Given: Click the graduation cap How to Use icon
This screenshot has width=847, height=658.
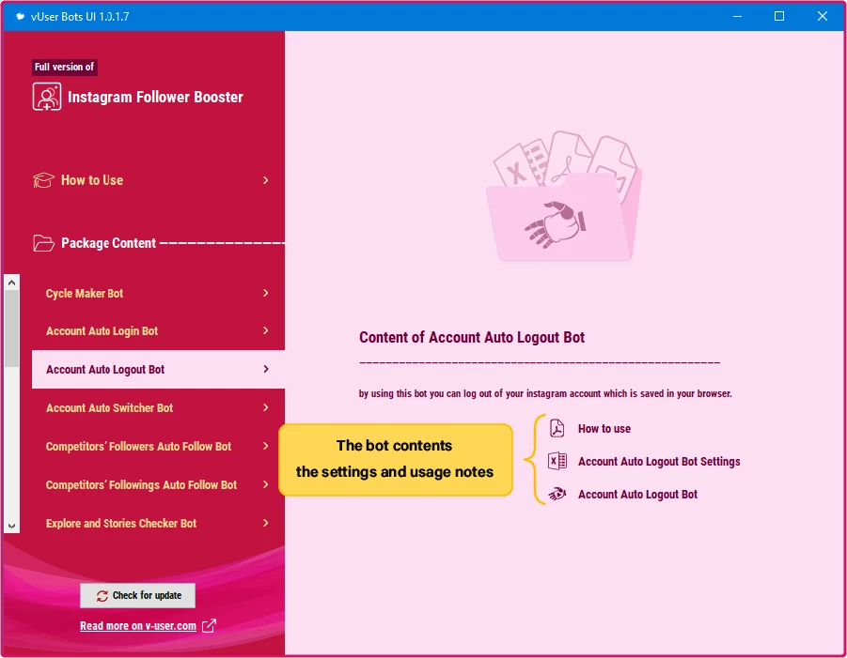Looking at the screenshot, I should click(44, 180).
